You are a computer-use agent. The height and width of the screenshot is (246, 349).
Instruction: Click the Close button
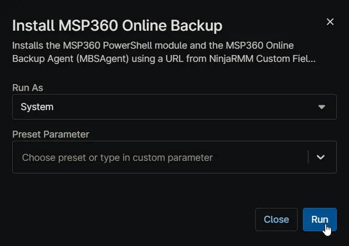[276, 220]
